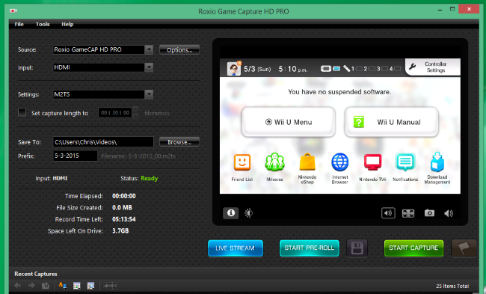Click the Save To path field
This screenshot has height=294, width=486.
pos(103,142)
